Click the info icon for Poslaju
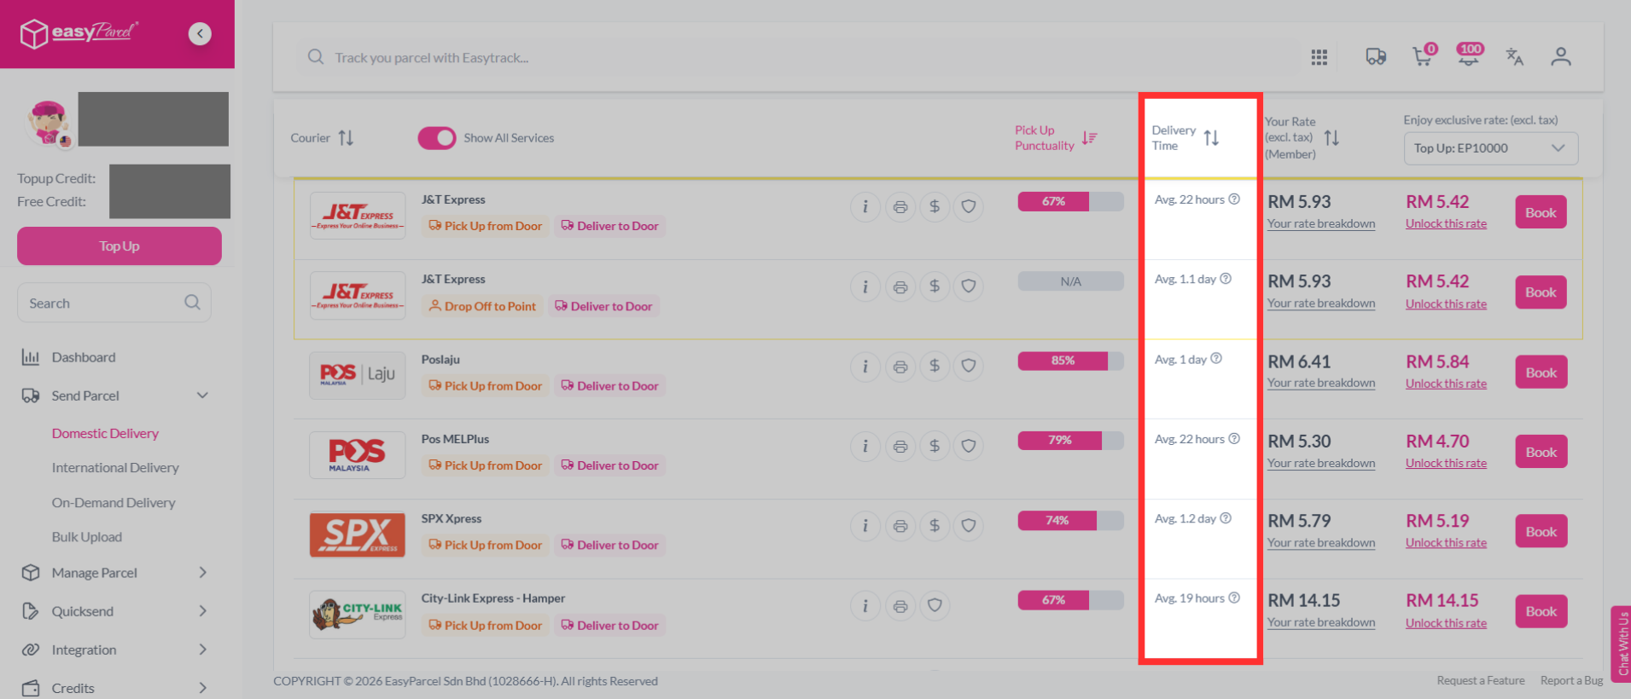Screen dimensions: 1631x699 point(865,367)
